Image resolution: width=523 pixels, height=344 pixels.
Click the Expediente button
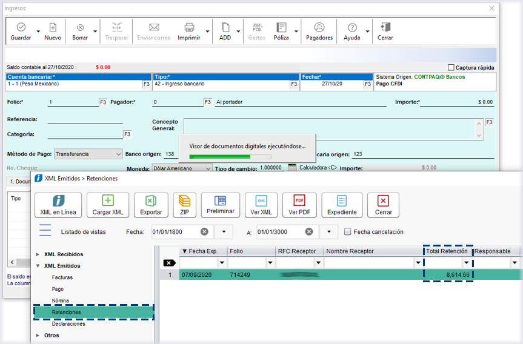tap(342, 205)
